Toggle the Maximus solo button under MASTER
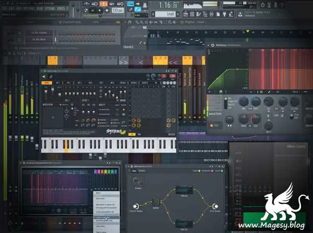The image size is (313, 233). pos(214,125)
